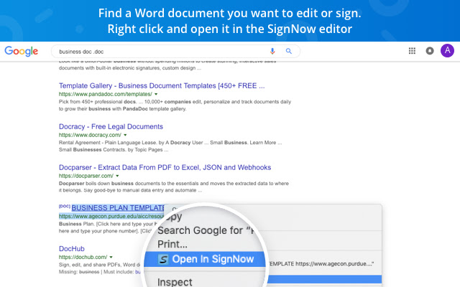The height and width of the screenshot is (287, 460).
Task: Choose 'Open In SignNow' from context menu
Action: pyautogui.click(x=204, y=259)
